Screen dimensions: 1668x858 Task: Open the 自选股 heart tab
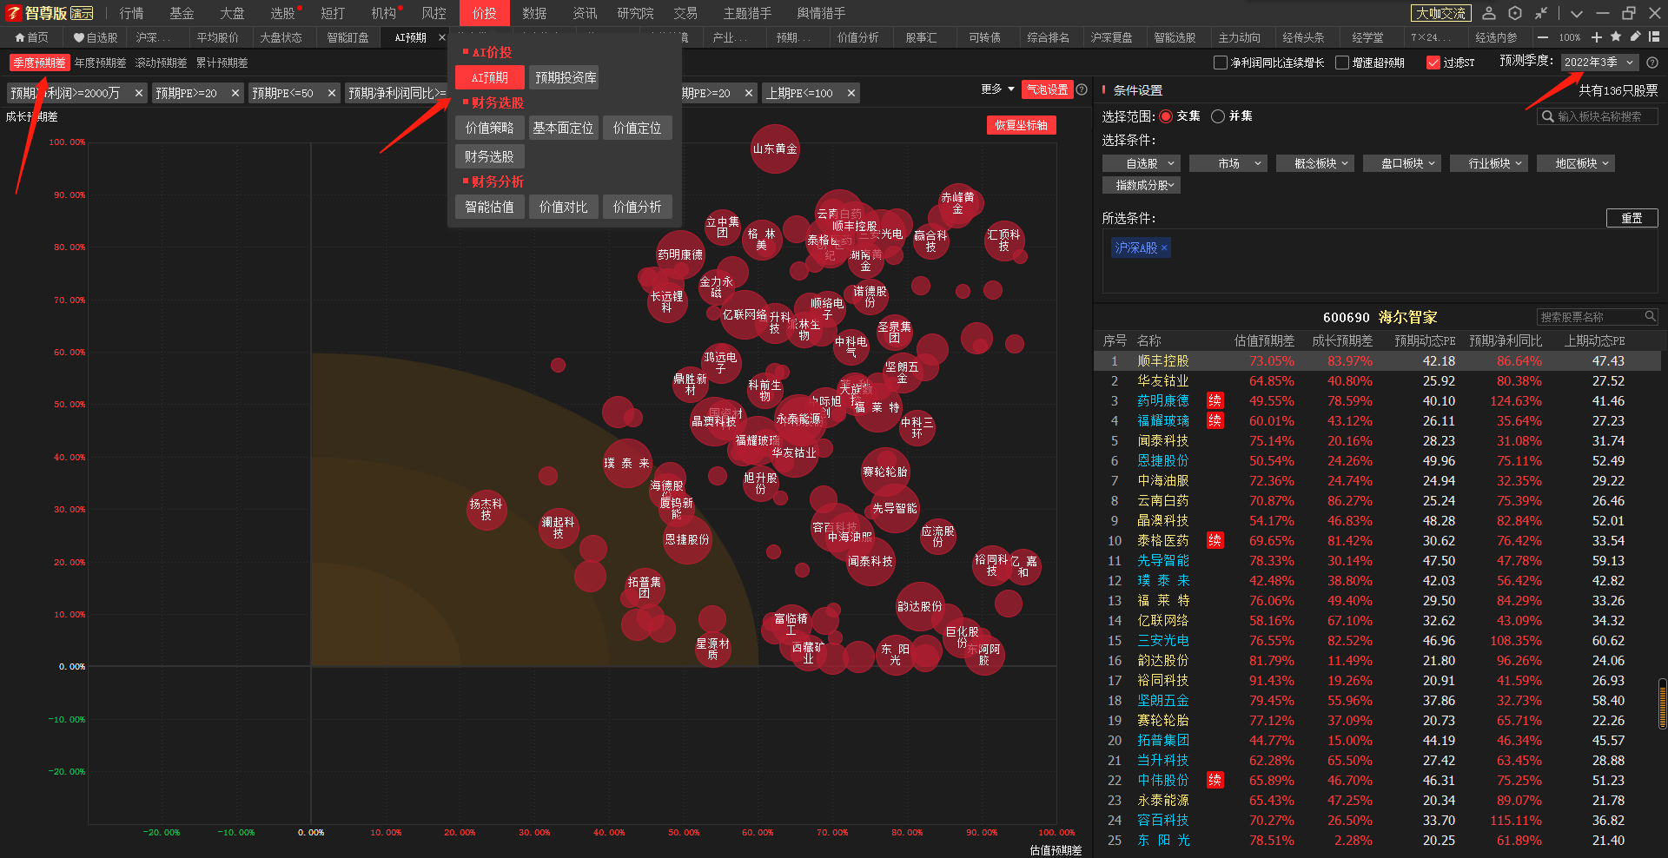coord(96,37)
